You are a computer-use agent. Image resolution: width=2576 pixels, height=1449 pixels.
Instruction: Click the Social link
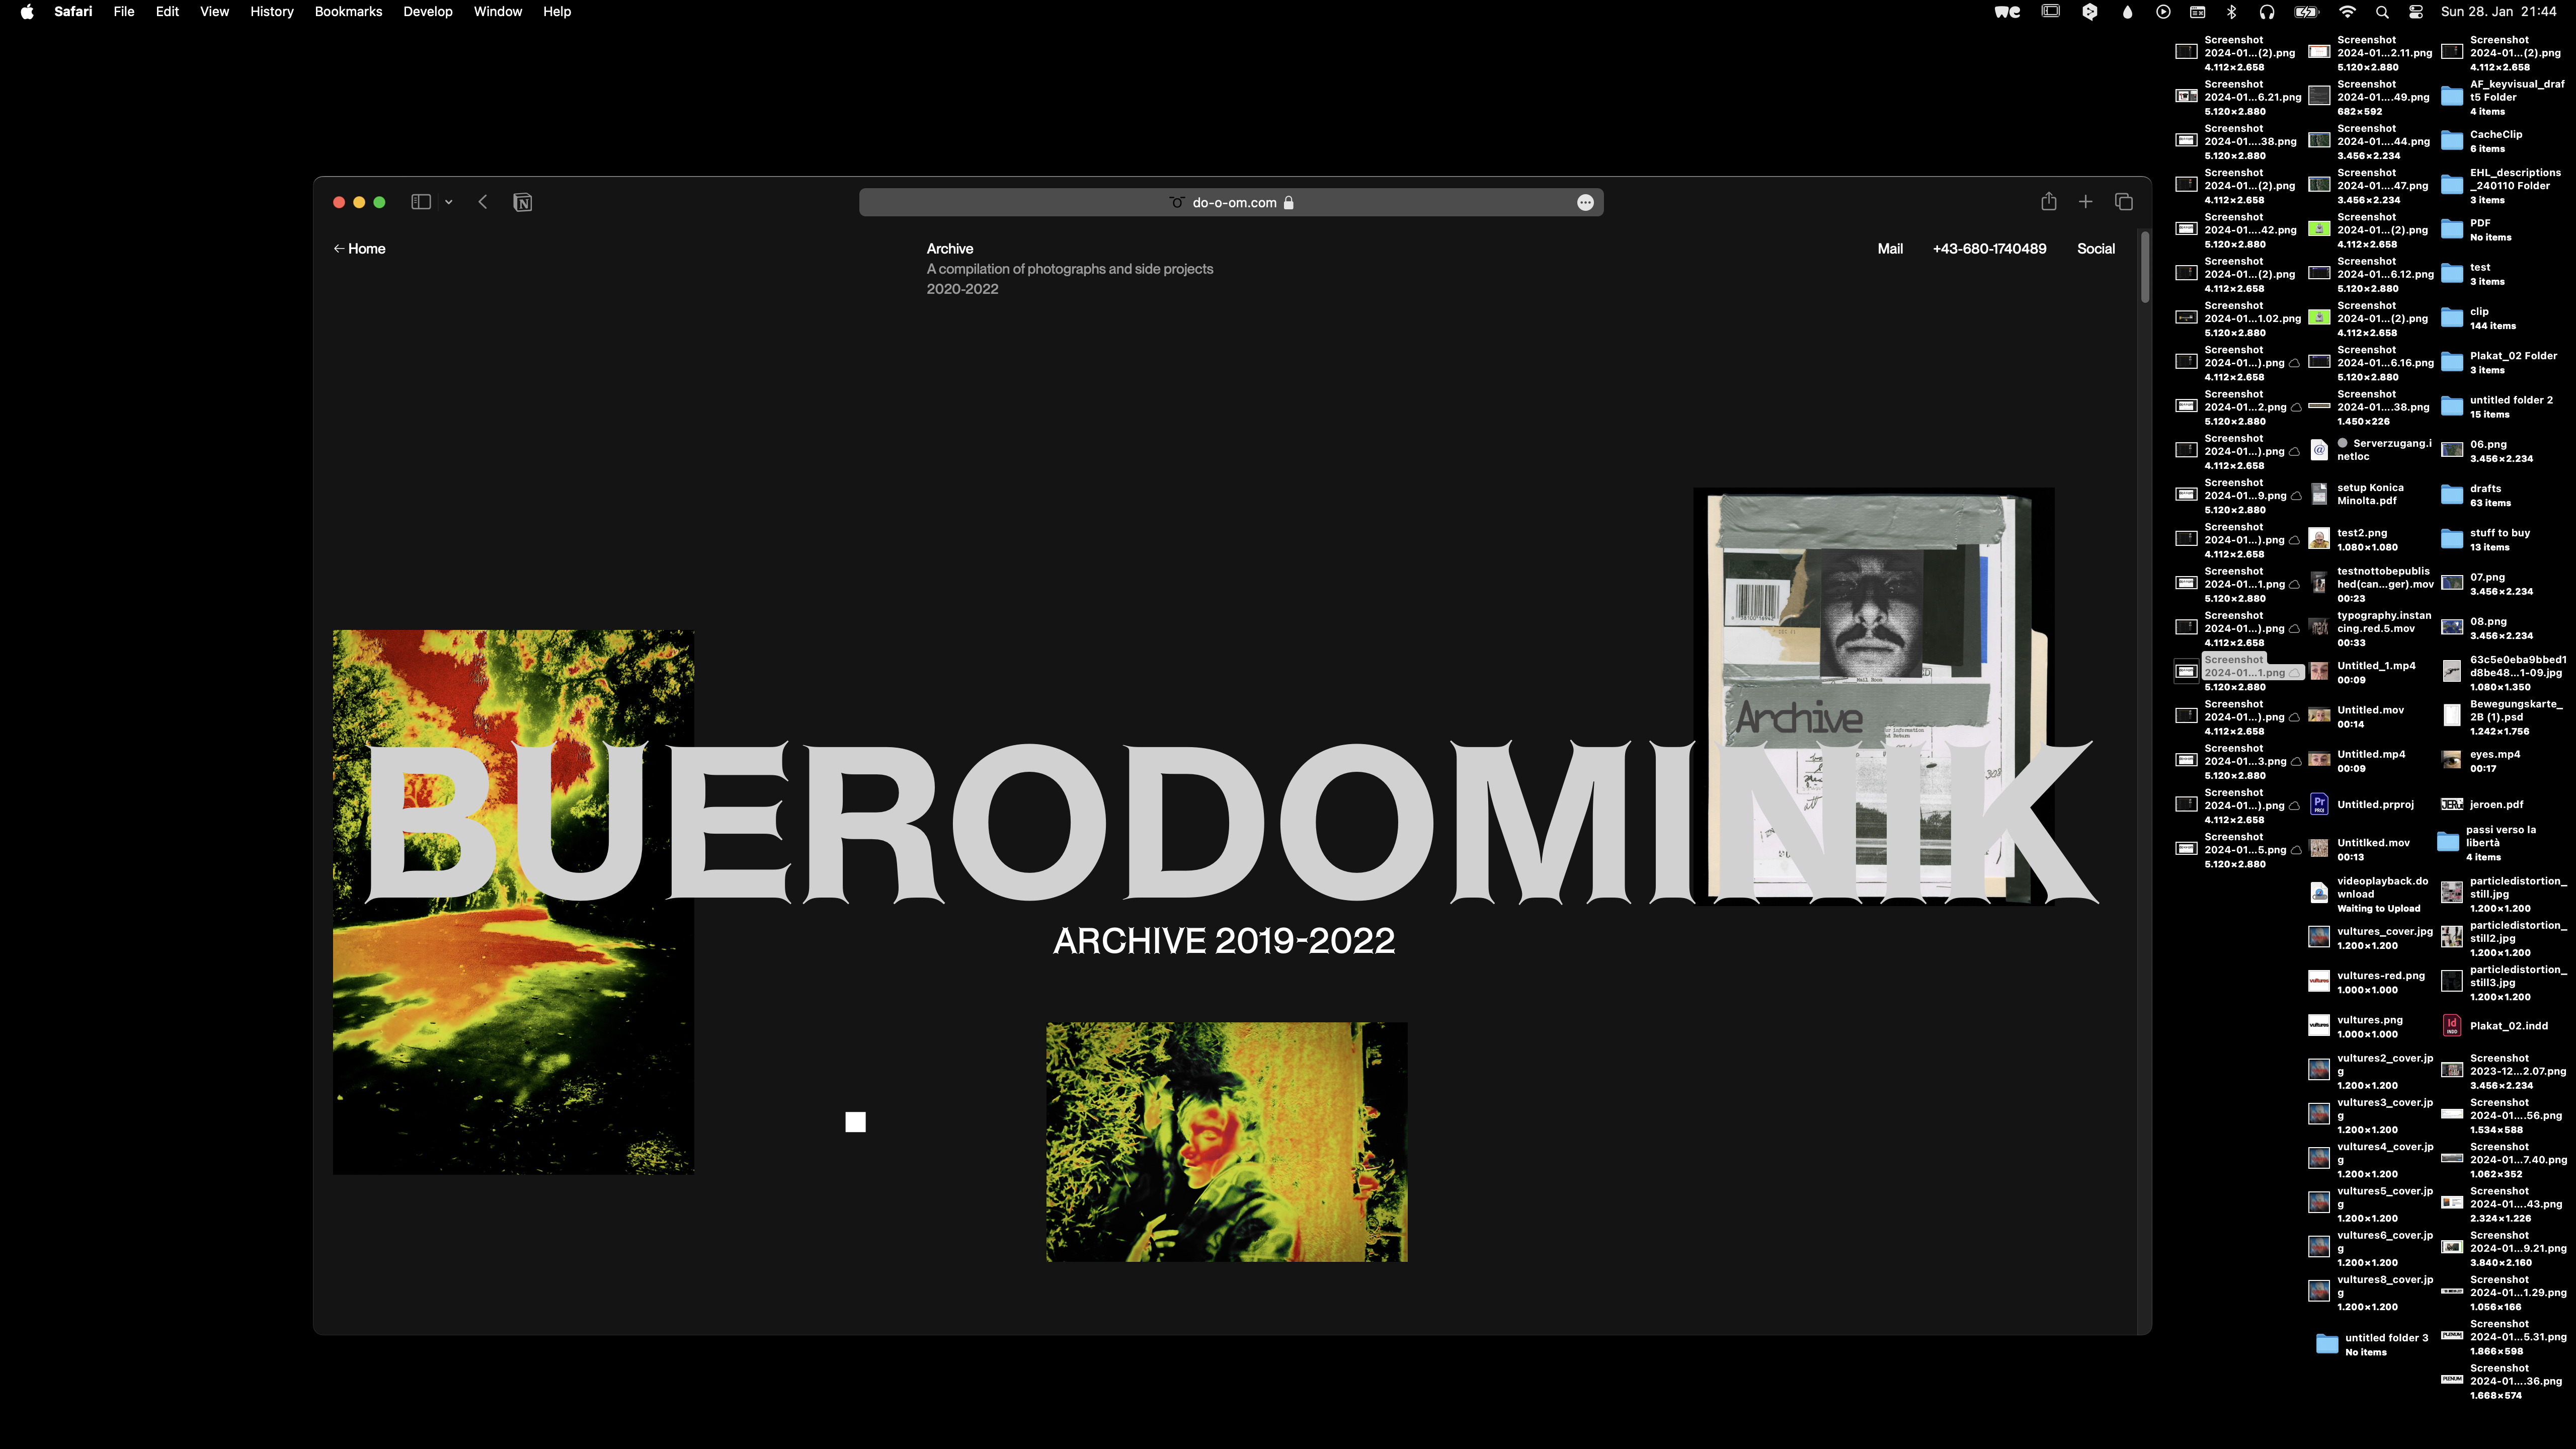point(2095,249)
